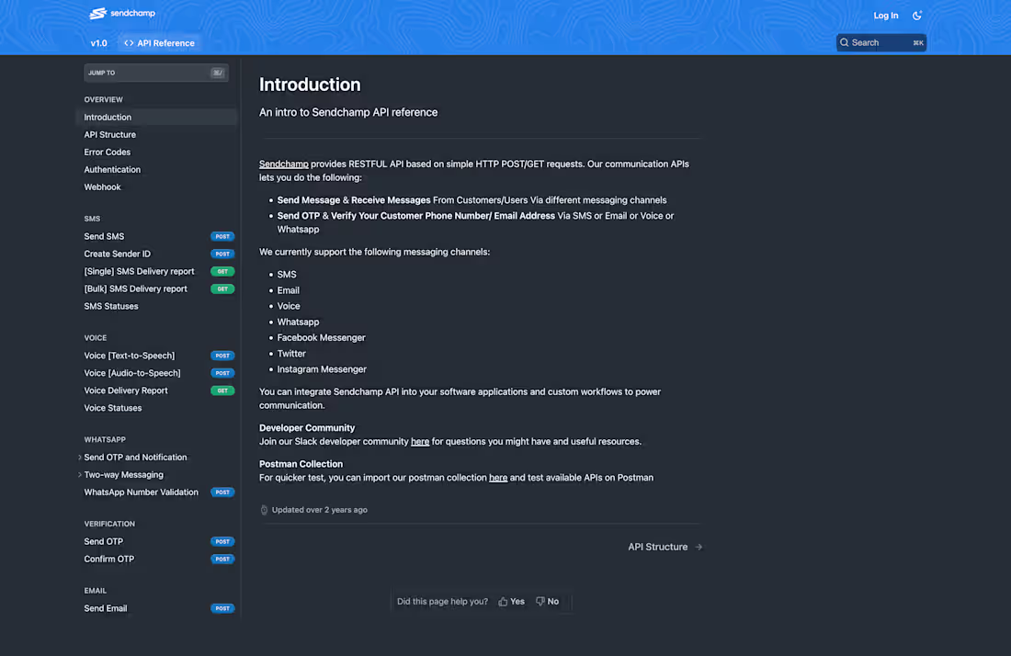This screenshot has height=656, width=1011.
Task: Click the POST badge next to Send SMS
Action: 222,235
